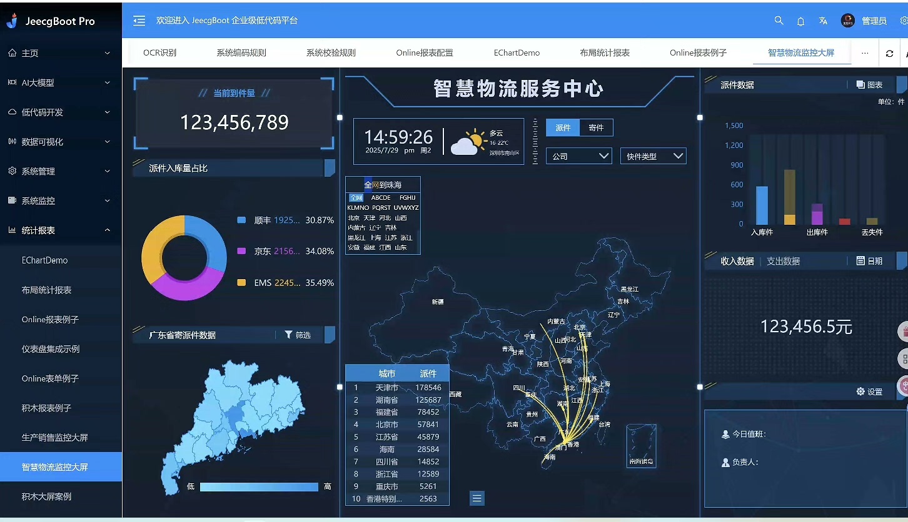Open the 南海诸岛 inset map
Image resolution: width=908 pixels, height=522 pixels.
[x=641, y=446]
